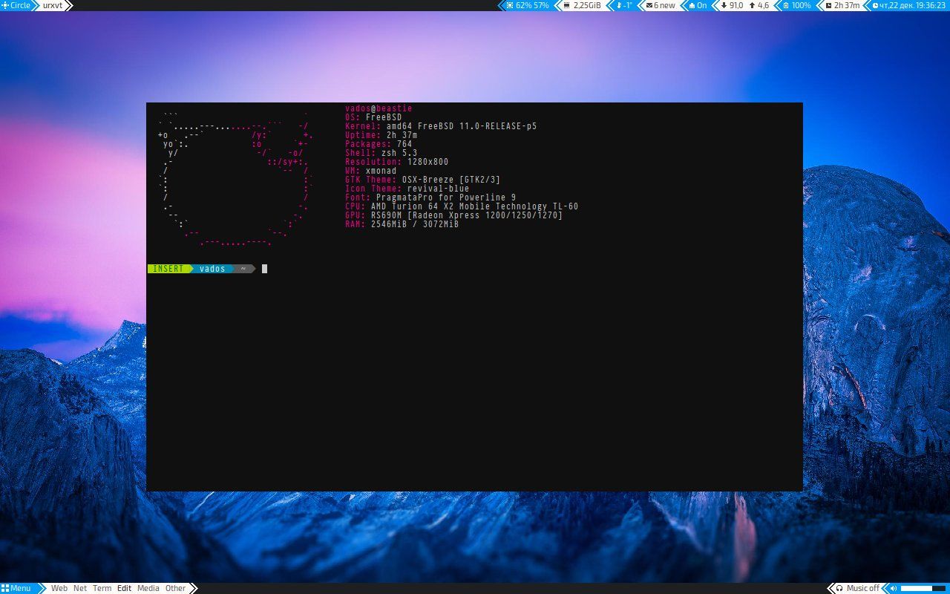Click the RAM: 2546MiB / 3072MiB line
Viewport: 950px width, 594px height.
tap(402, 224)
